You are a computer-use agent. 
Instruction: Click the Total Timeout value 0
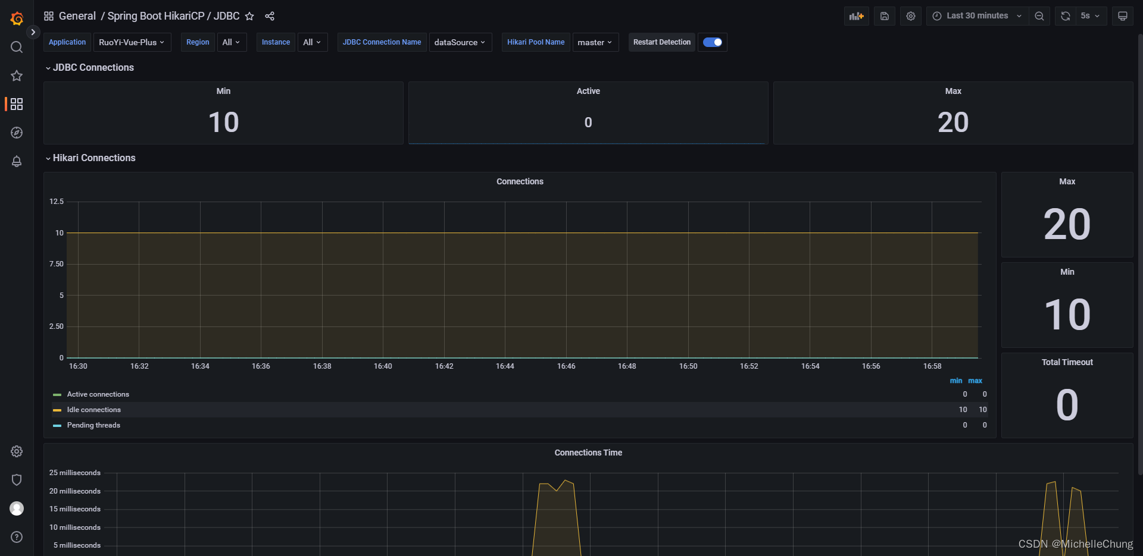click(x=1067, y=406)
